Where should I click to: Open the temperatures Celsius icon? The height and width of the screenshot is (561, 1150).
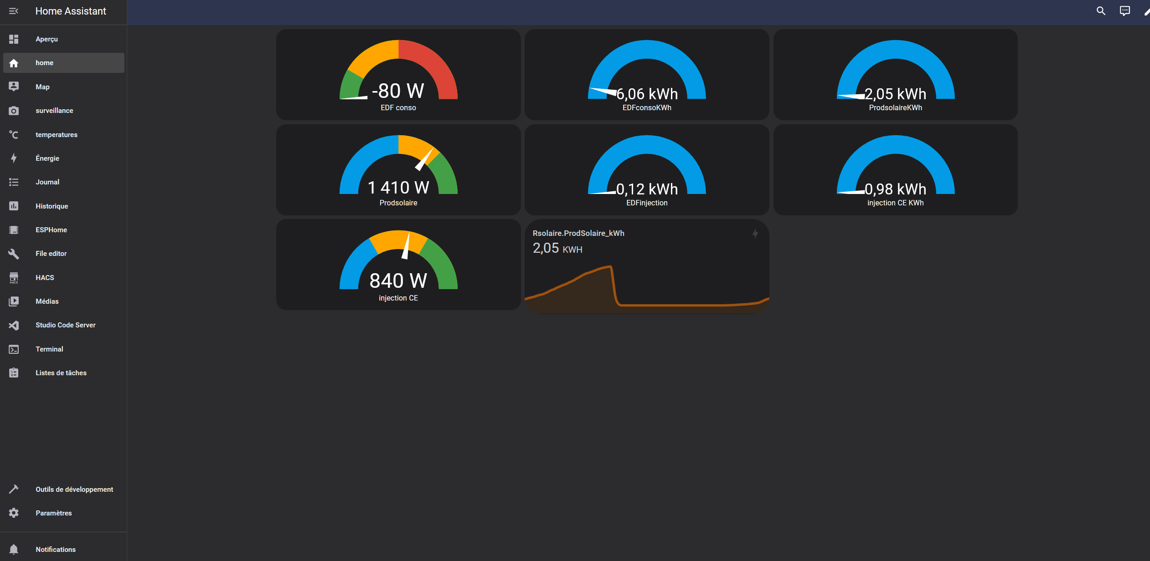tap(14, 134)
